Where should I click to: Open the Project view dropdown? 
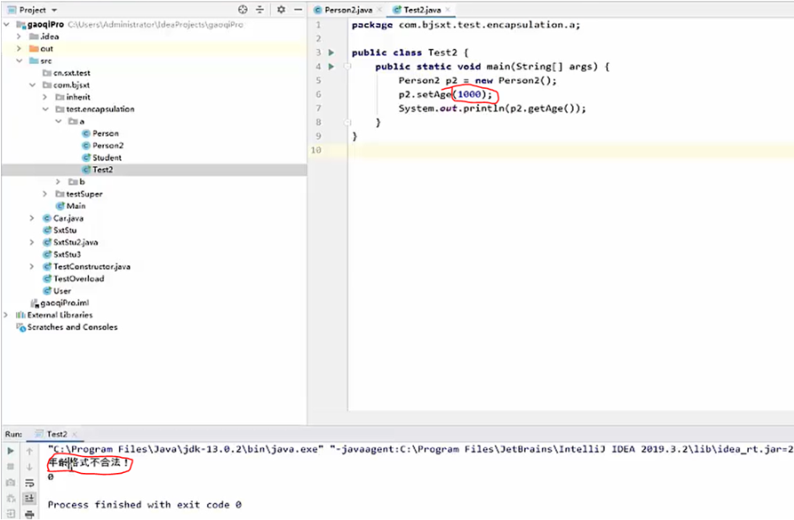54,10
